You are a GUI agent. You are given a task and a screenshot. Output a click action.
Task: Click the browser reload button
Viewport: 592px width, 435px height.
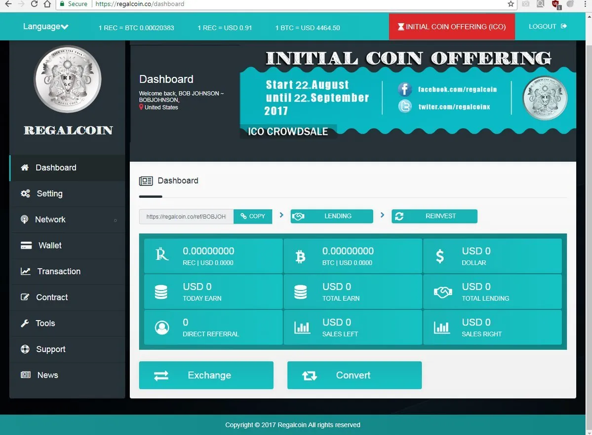pos(34,4)
